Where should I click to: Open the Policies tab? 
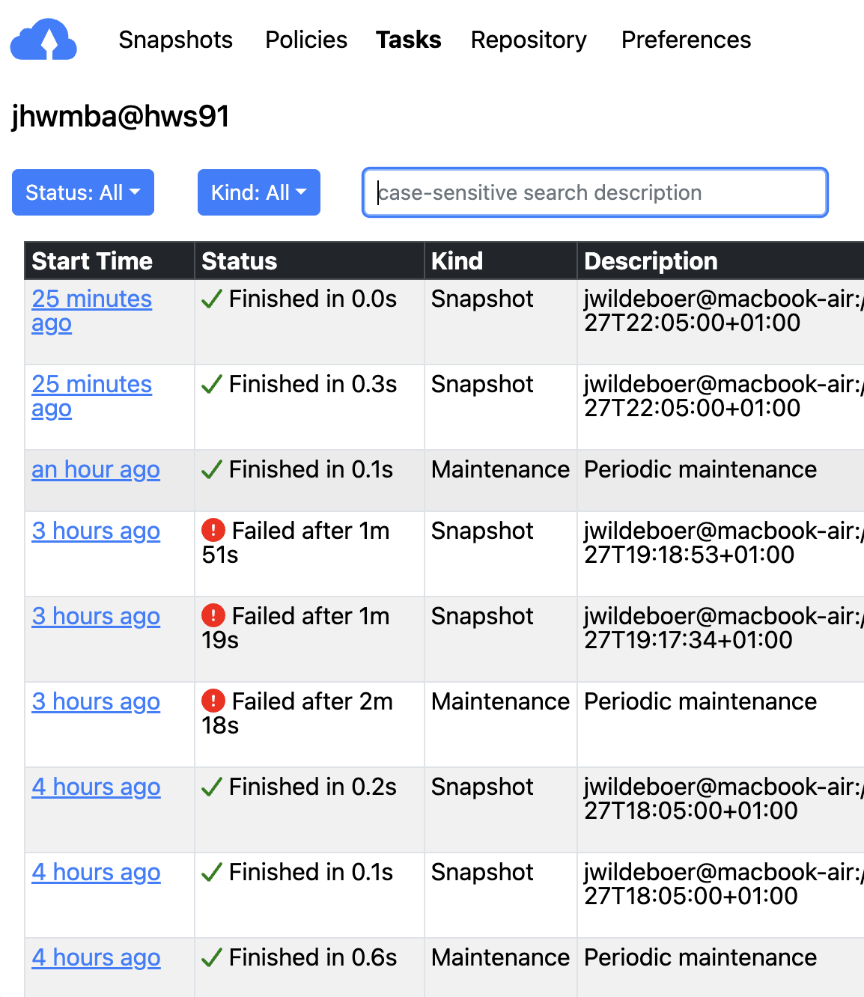pos(306,40)
